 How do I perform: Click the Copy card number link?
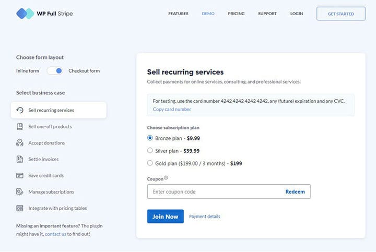(x=172, y=109)
